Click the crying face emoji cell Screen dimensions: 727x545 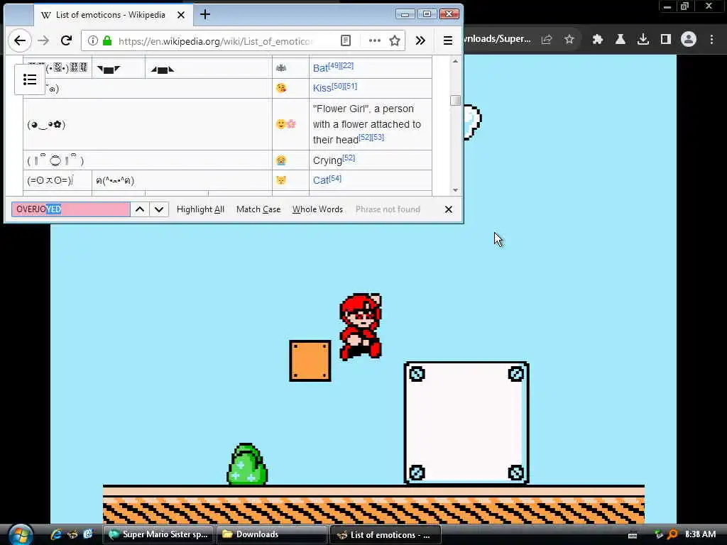pyautogui.click(x=281, y=160)
